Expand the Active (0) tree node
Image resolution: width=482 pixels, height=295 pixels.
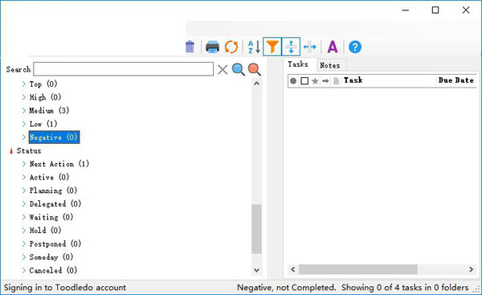click(24, 177)
